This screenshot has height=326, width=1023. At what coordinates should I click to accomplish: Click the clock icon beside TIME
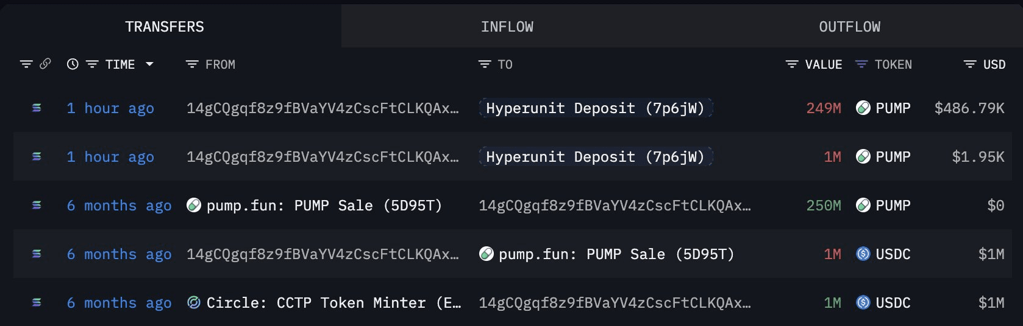73,64
